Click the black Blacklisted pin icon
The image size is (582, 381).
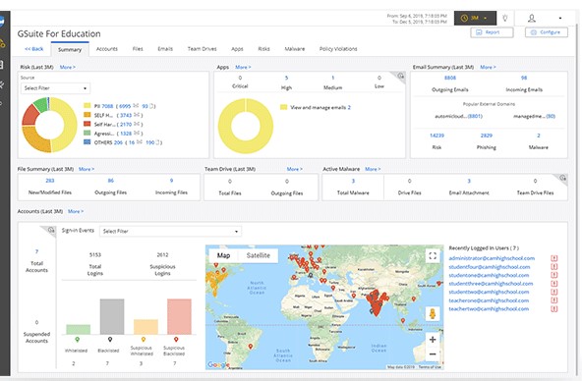pyautogui.click(x=110, y=340)
